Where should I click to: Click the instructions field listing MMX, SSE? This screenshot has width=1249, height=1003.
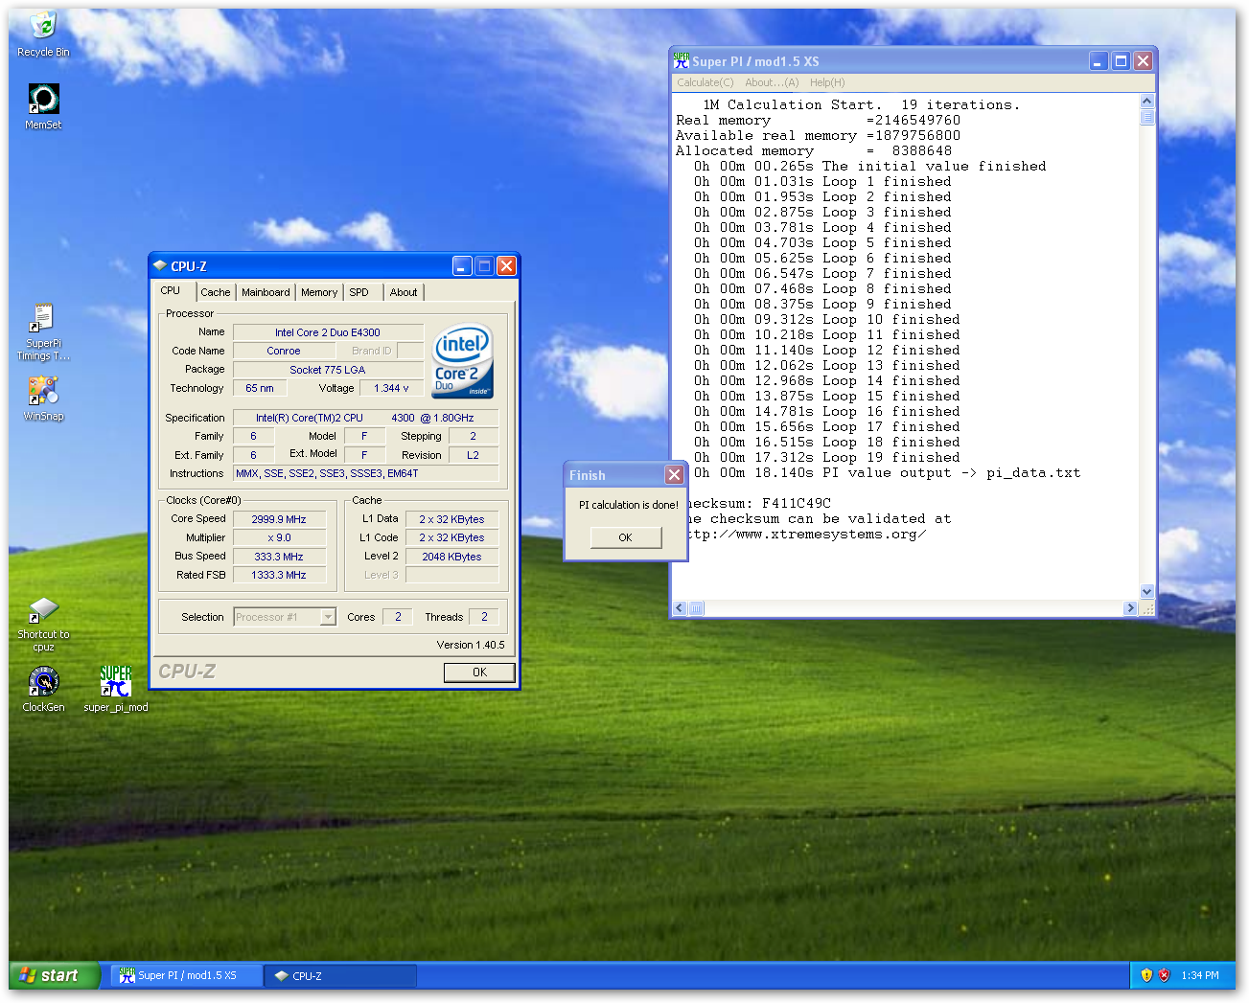(366, 473)
